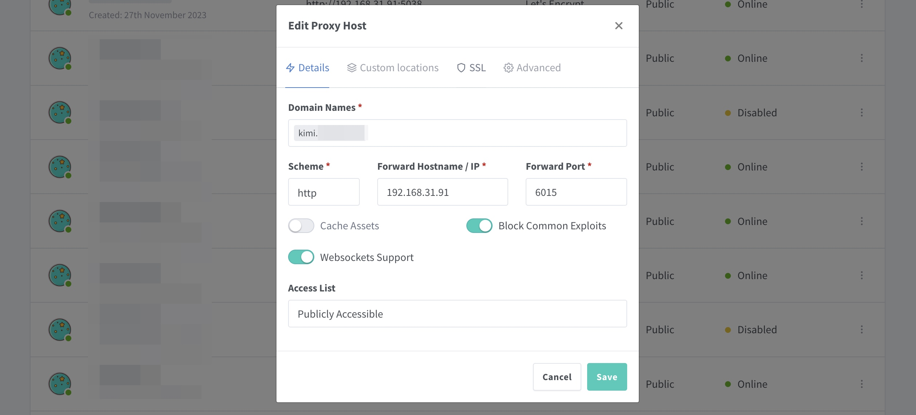Click the layers icon for Custom locations

point(351,68)
